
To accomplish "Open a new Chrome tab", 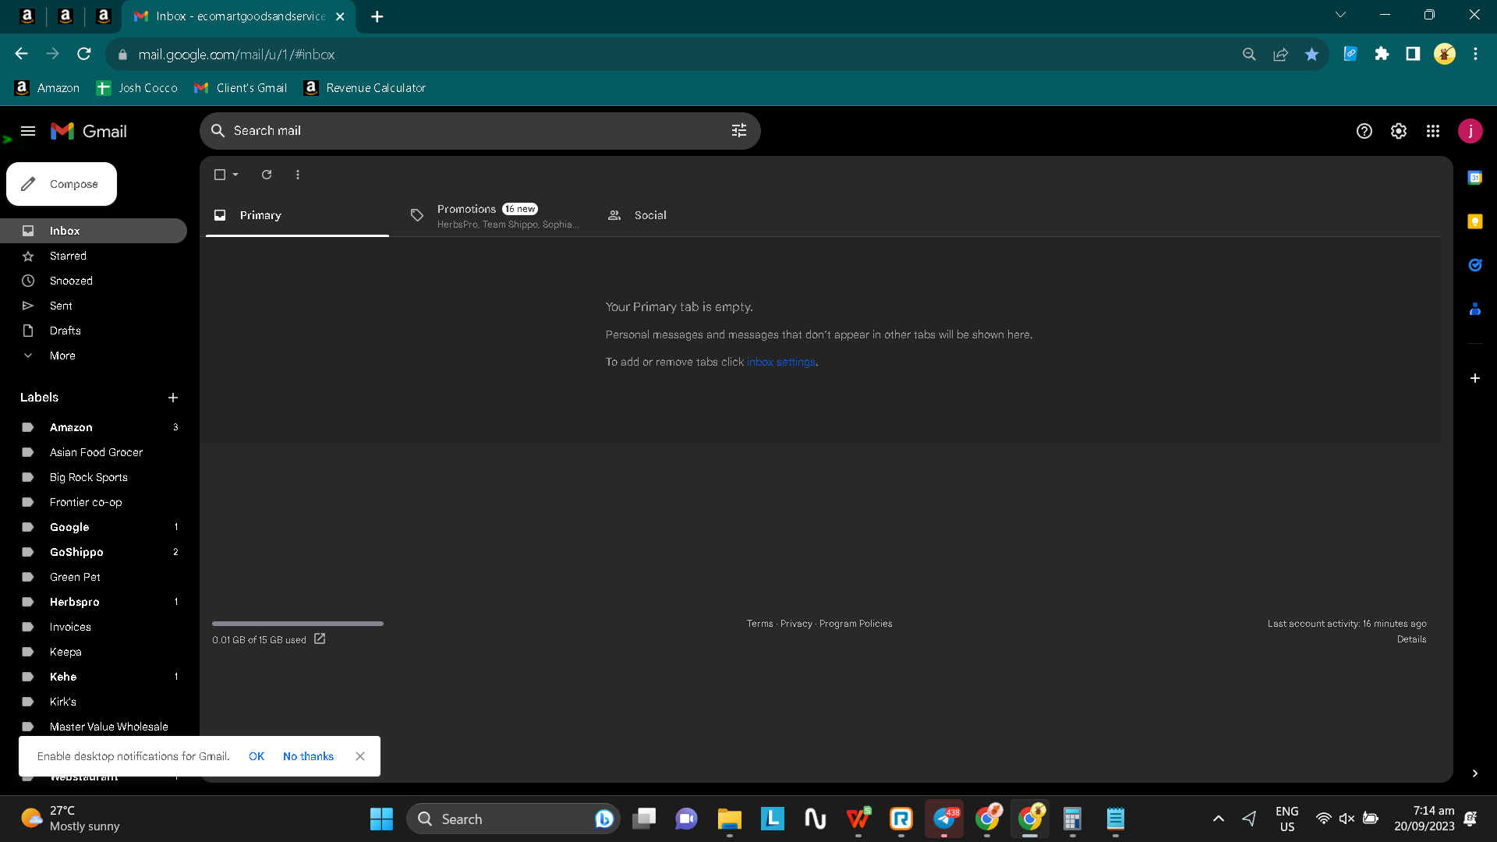I will click(377, 16).
